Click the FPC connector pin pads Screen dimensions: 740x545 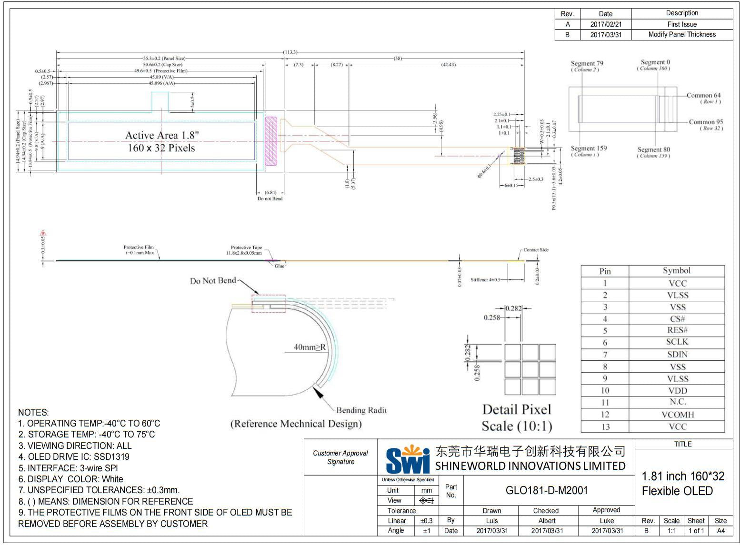point(518,156)
